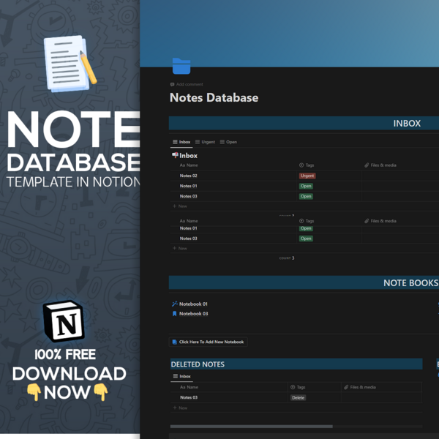Click Name column header in first table
Screen dimensions: 439x439
[189, 165]
